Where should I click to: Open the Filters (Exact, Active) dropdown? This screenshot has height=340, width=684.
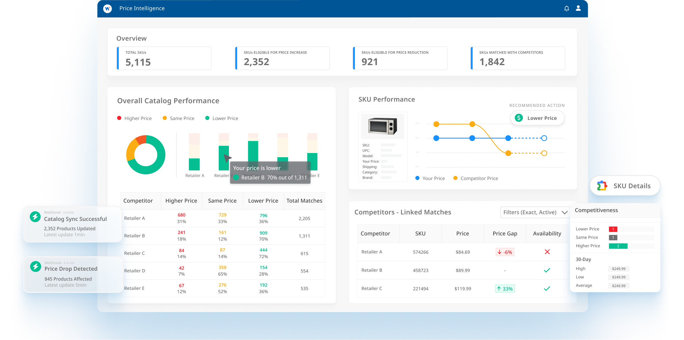coord(535,212)
